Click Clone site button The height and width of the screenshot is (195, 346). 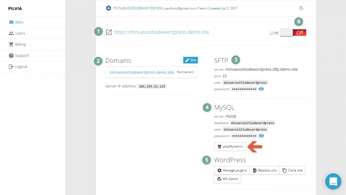292,170
